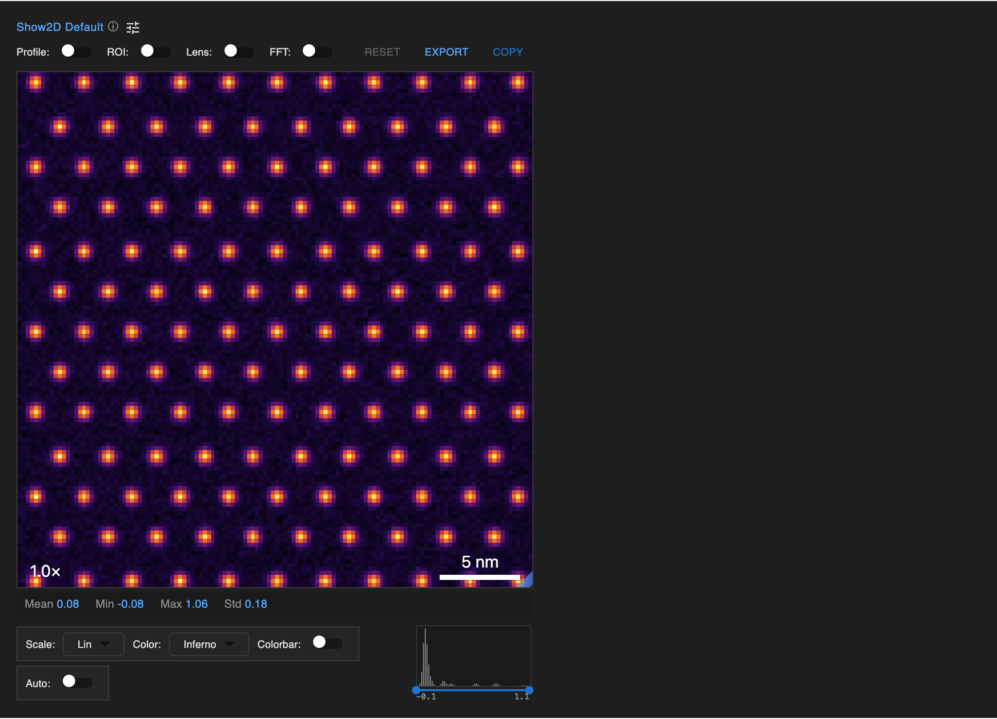Viewport: 997px width, 719px height.
Task: Click the EXPORT action
Action: coord(446,52)
